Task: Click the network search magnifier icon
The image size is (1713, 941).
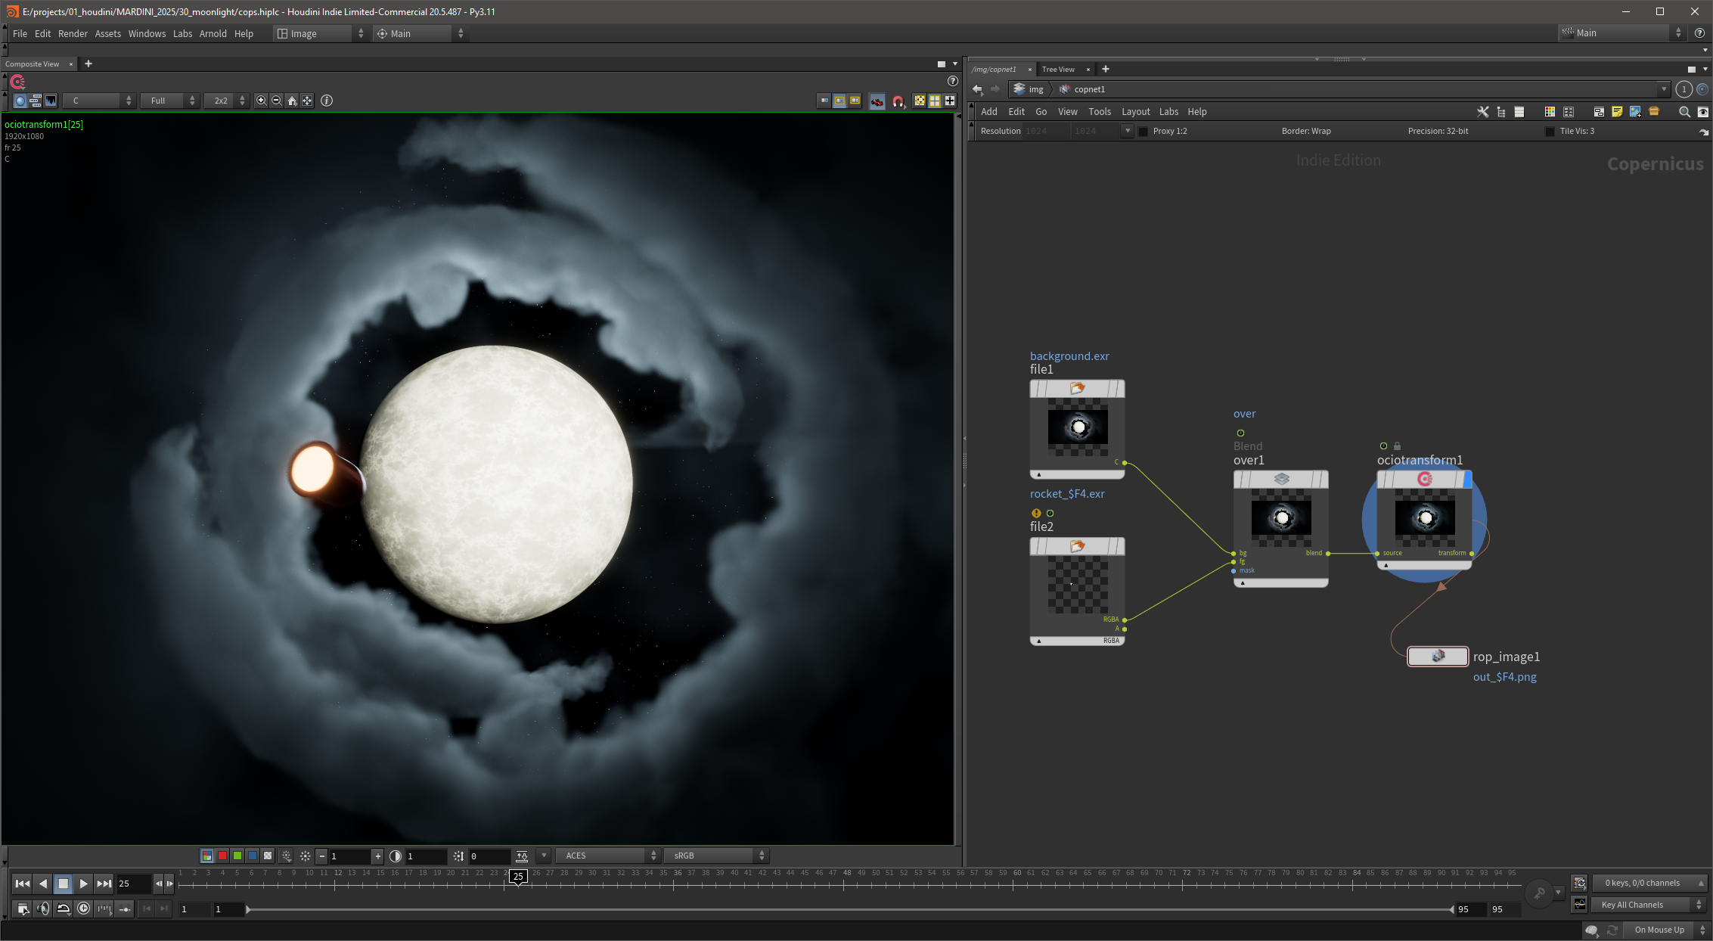Action: tap(1684, 112)
